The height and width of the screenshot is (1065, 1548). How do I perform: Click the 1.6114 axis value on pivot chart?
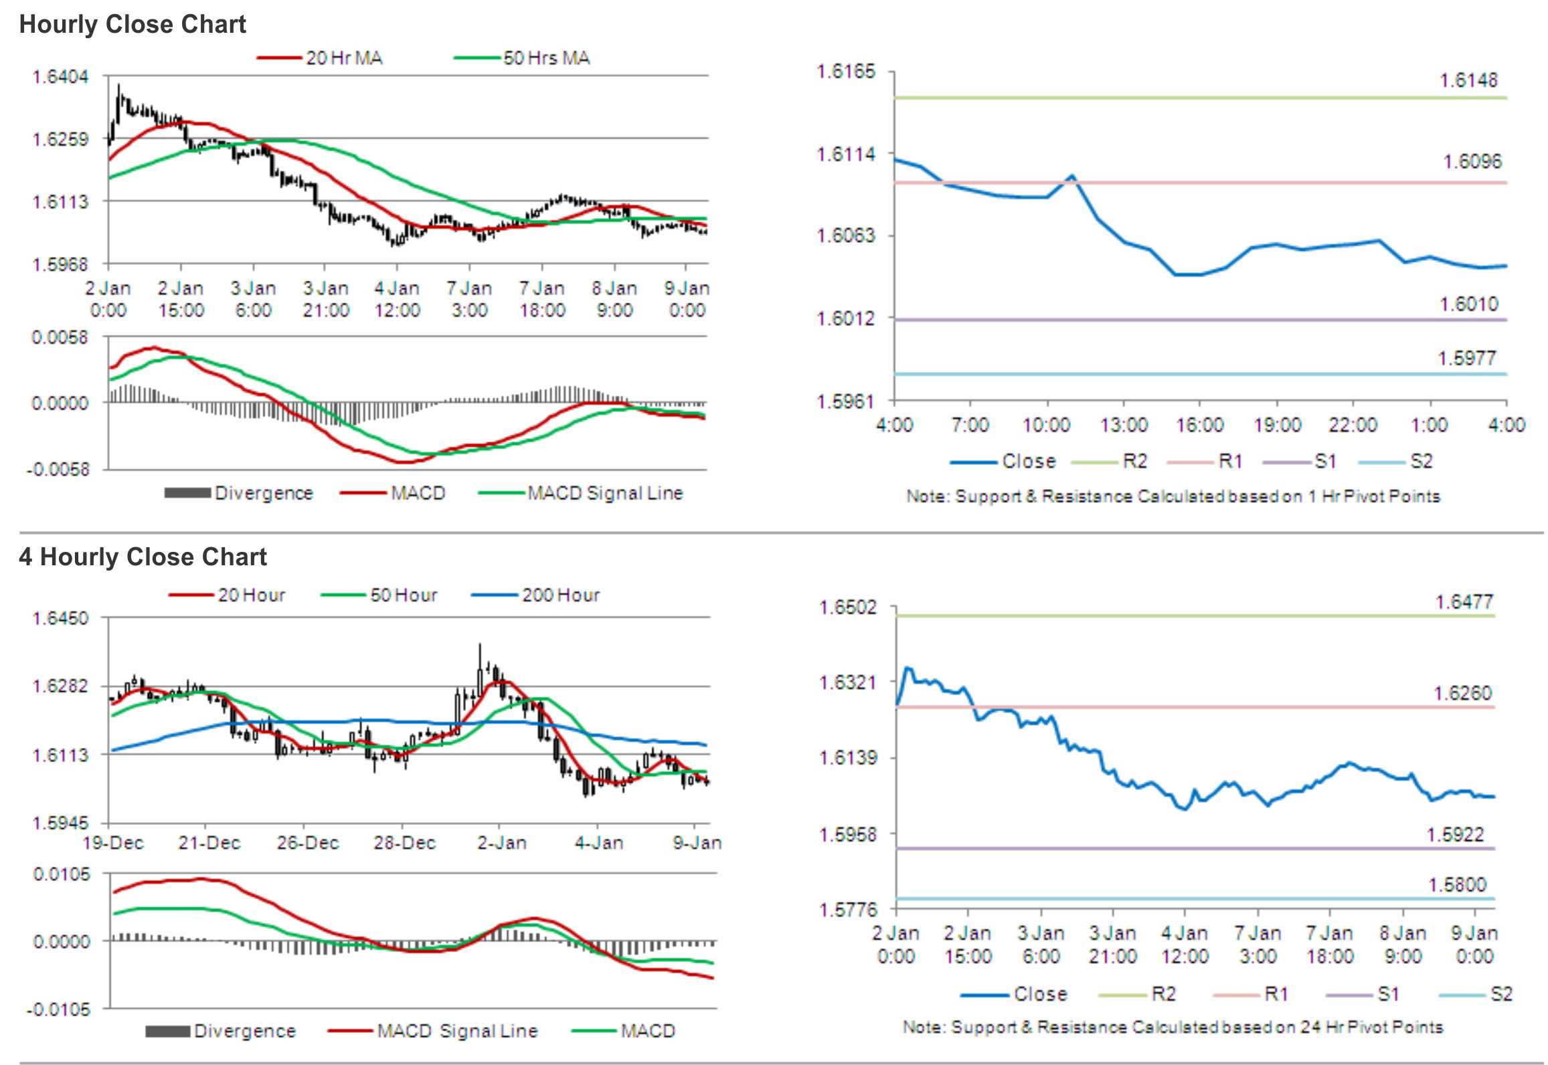click(845, 155)
